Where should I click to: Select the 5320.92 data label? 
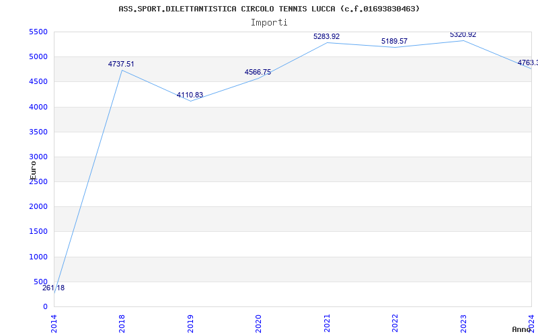click(x=463, y=35)
